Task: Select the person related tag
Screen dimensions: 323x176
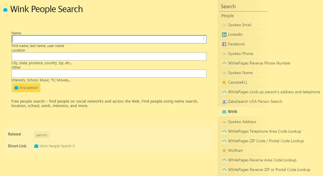Action: tap(42, 135)
